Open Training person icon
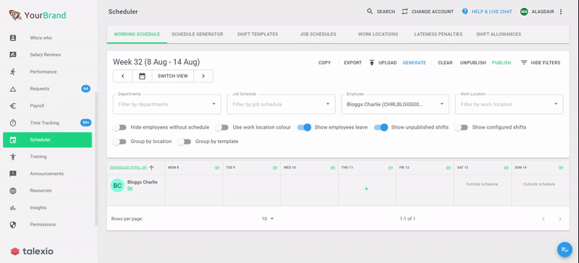Viewport: 579px width, 263px height. click(x=13, y=157)
